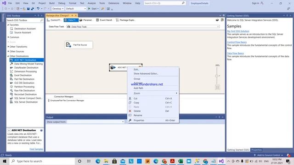This screenshot has width=294, height=165.
Task: Open My First SSIS Solution sample link
Action: point(238,31)
